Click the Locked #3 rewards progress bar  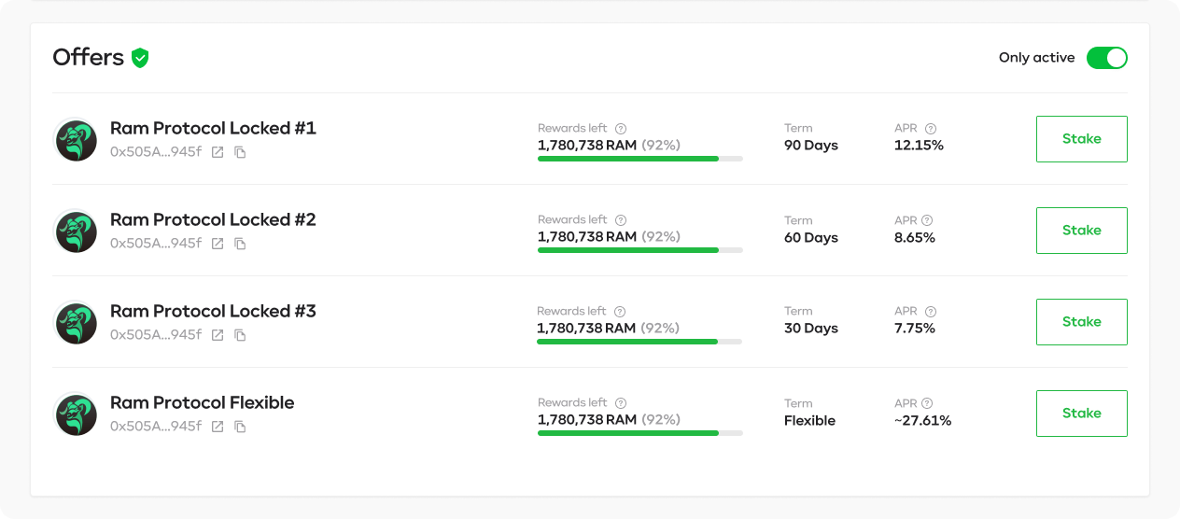639,342
